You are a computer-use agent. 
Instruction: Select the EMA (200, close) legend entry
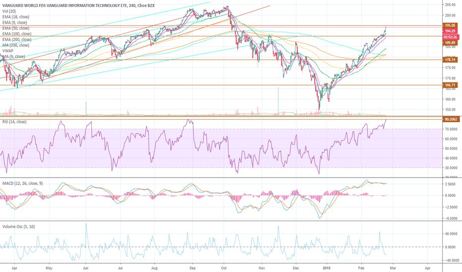(17, 40)
